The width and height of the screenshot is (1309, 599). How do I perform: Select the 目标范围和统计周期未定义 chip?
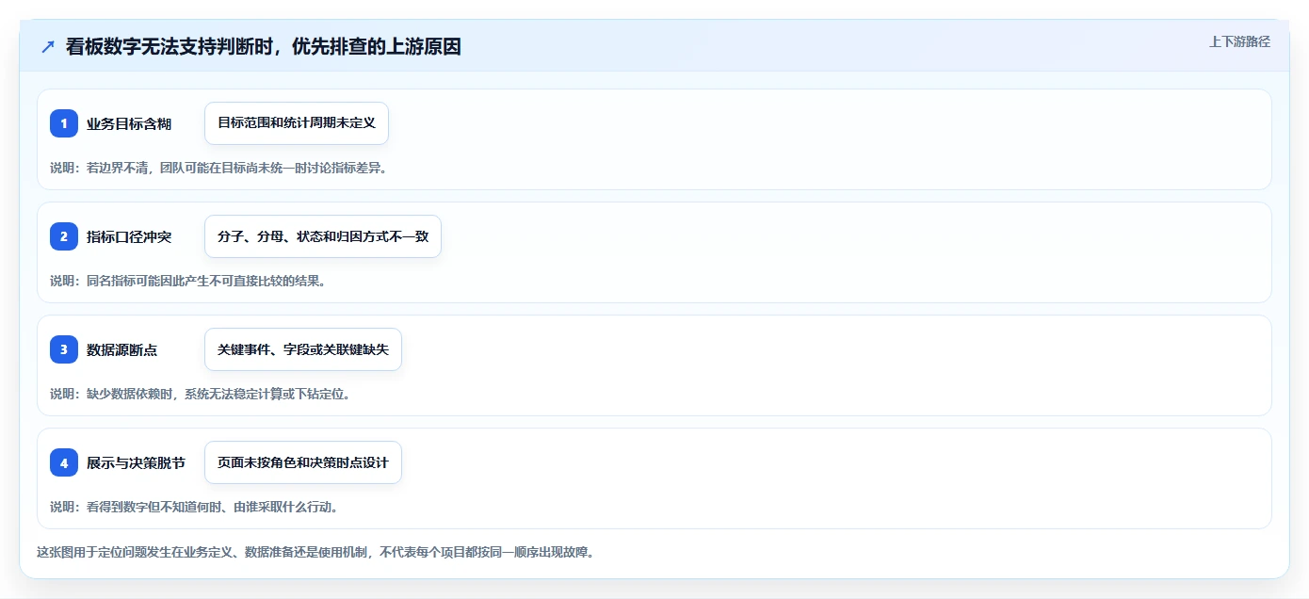(x=297, y=123)
